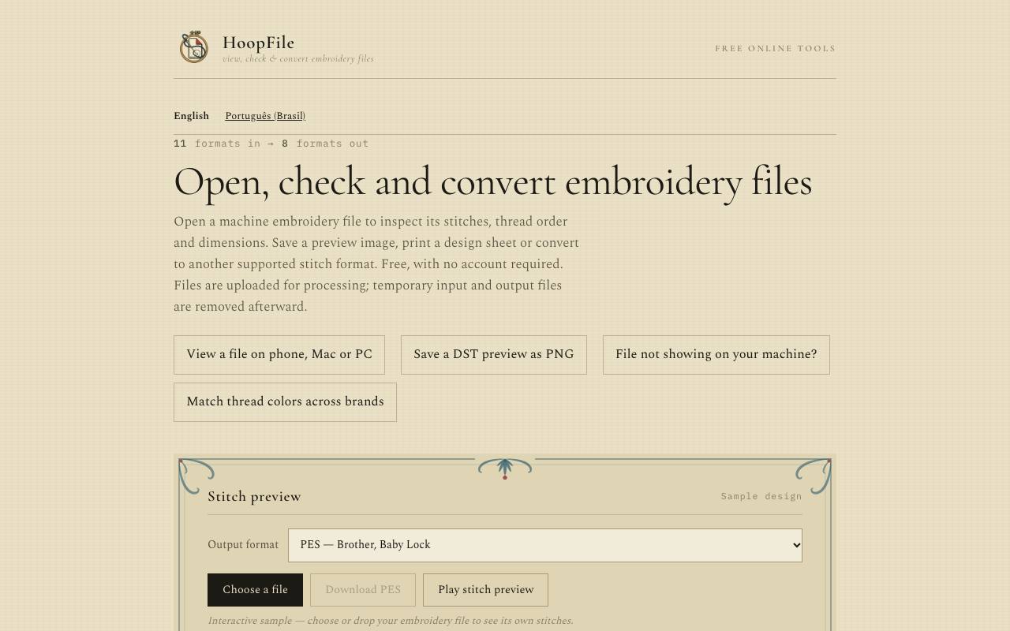The image size is (1010, 631).
Task: Click the 'Interactive sample' hint text
Action: coord(391,621)
